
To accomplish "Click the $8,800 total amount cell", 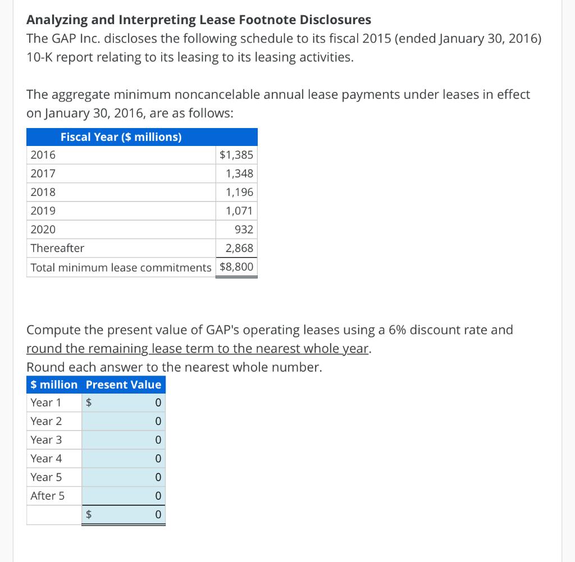I will 236,267.
